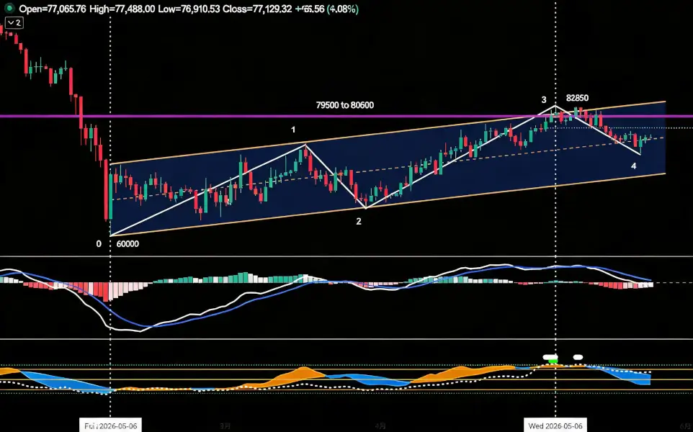The image size is (693, 432).
Task: Click the green signal marker in bottom oscillator
Action: point(553,361)
